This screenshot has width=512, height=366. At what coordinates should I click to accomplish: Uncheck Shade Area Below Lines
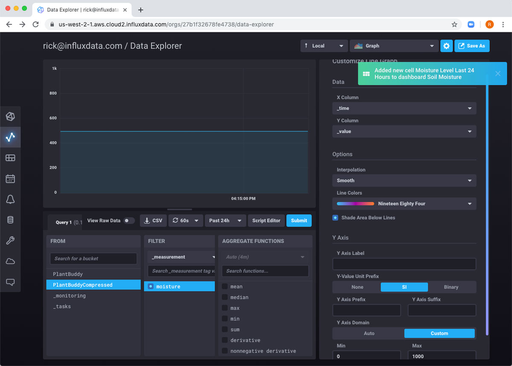pos(335,218)
